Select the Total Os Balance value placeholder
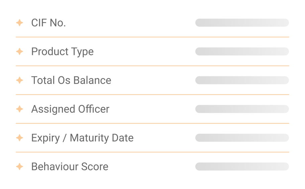Viewport: 305px width, 189px height. click(x=242, y=80)
